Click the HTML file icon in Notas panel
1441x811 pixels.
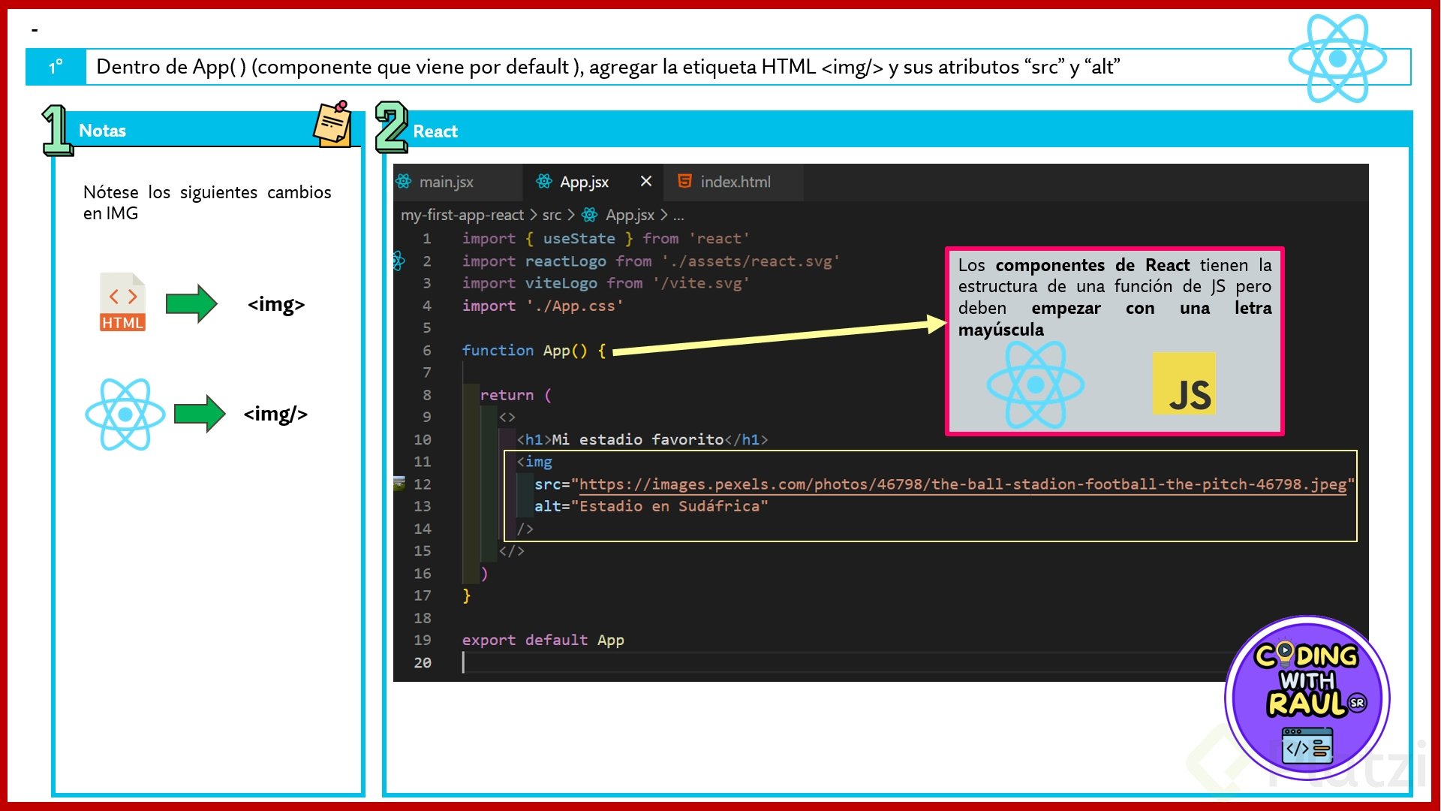(122, 303)
